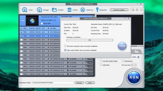The height and width of the screenshot is (91, 163).
Task: Click the Disc DVD source icon
Action: (25, 10)
